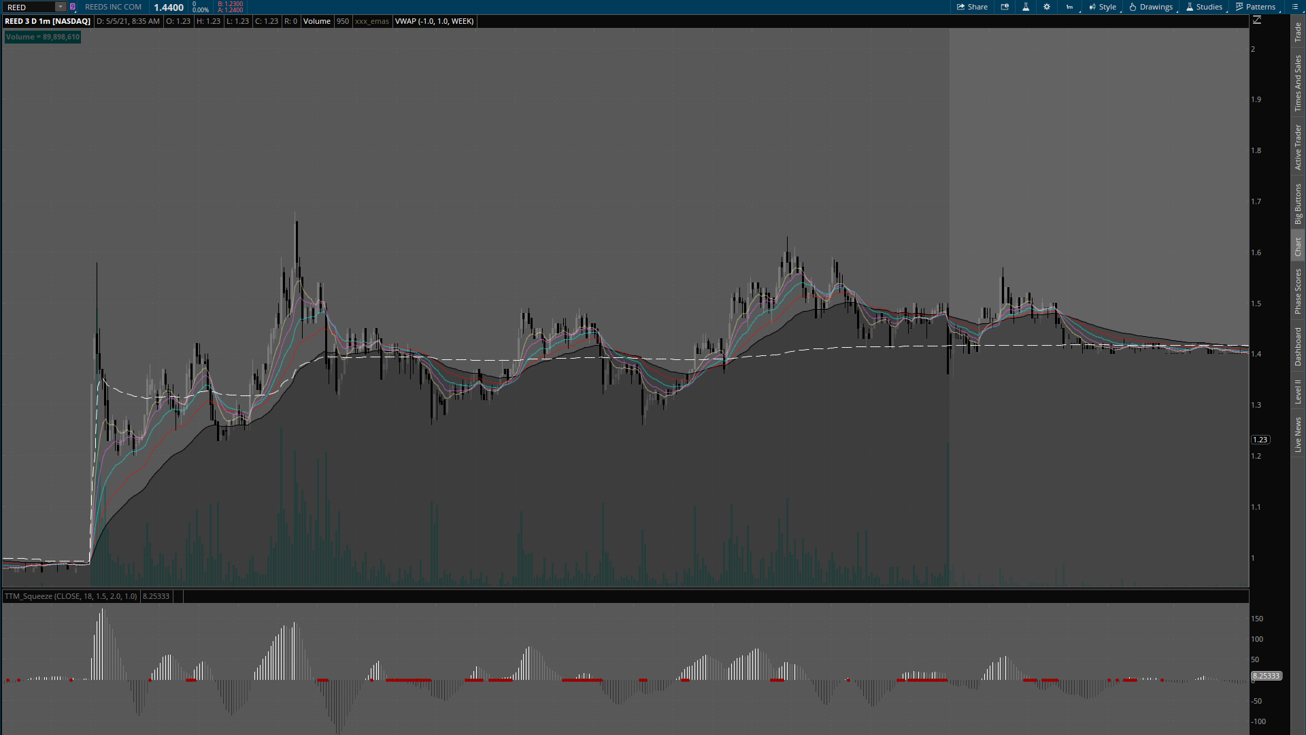Click the purple symbol link number icon
1306x735 pixels.
pos(73,7)
